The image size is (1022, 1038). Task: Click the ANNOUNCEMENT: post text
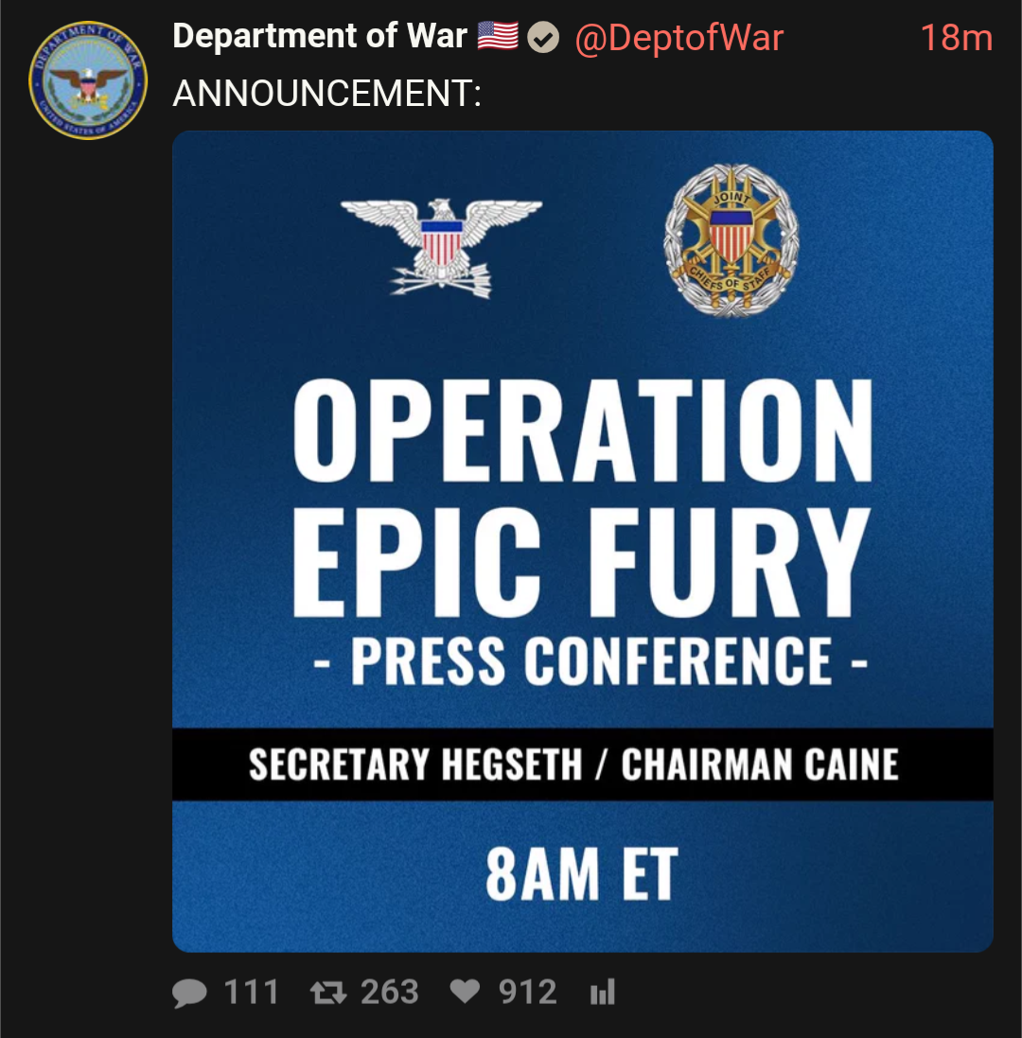click(327, 93)
